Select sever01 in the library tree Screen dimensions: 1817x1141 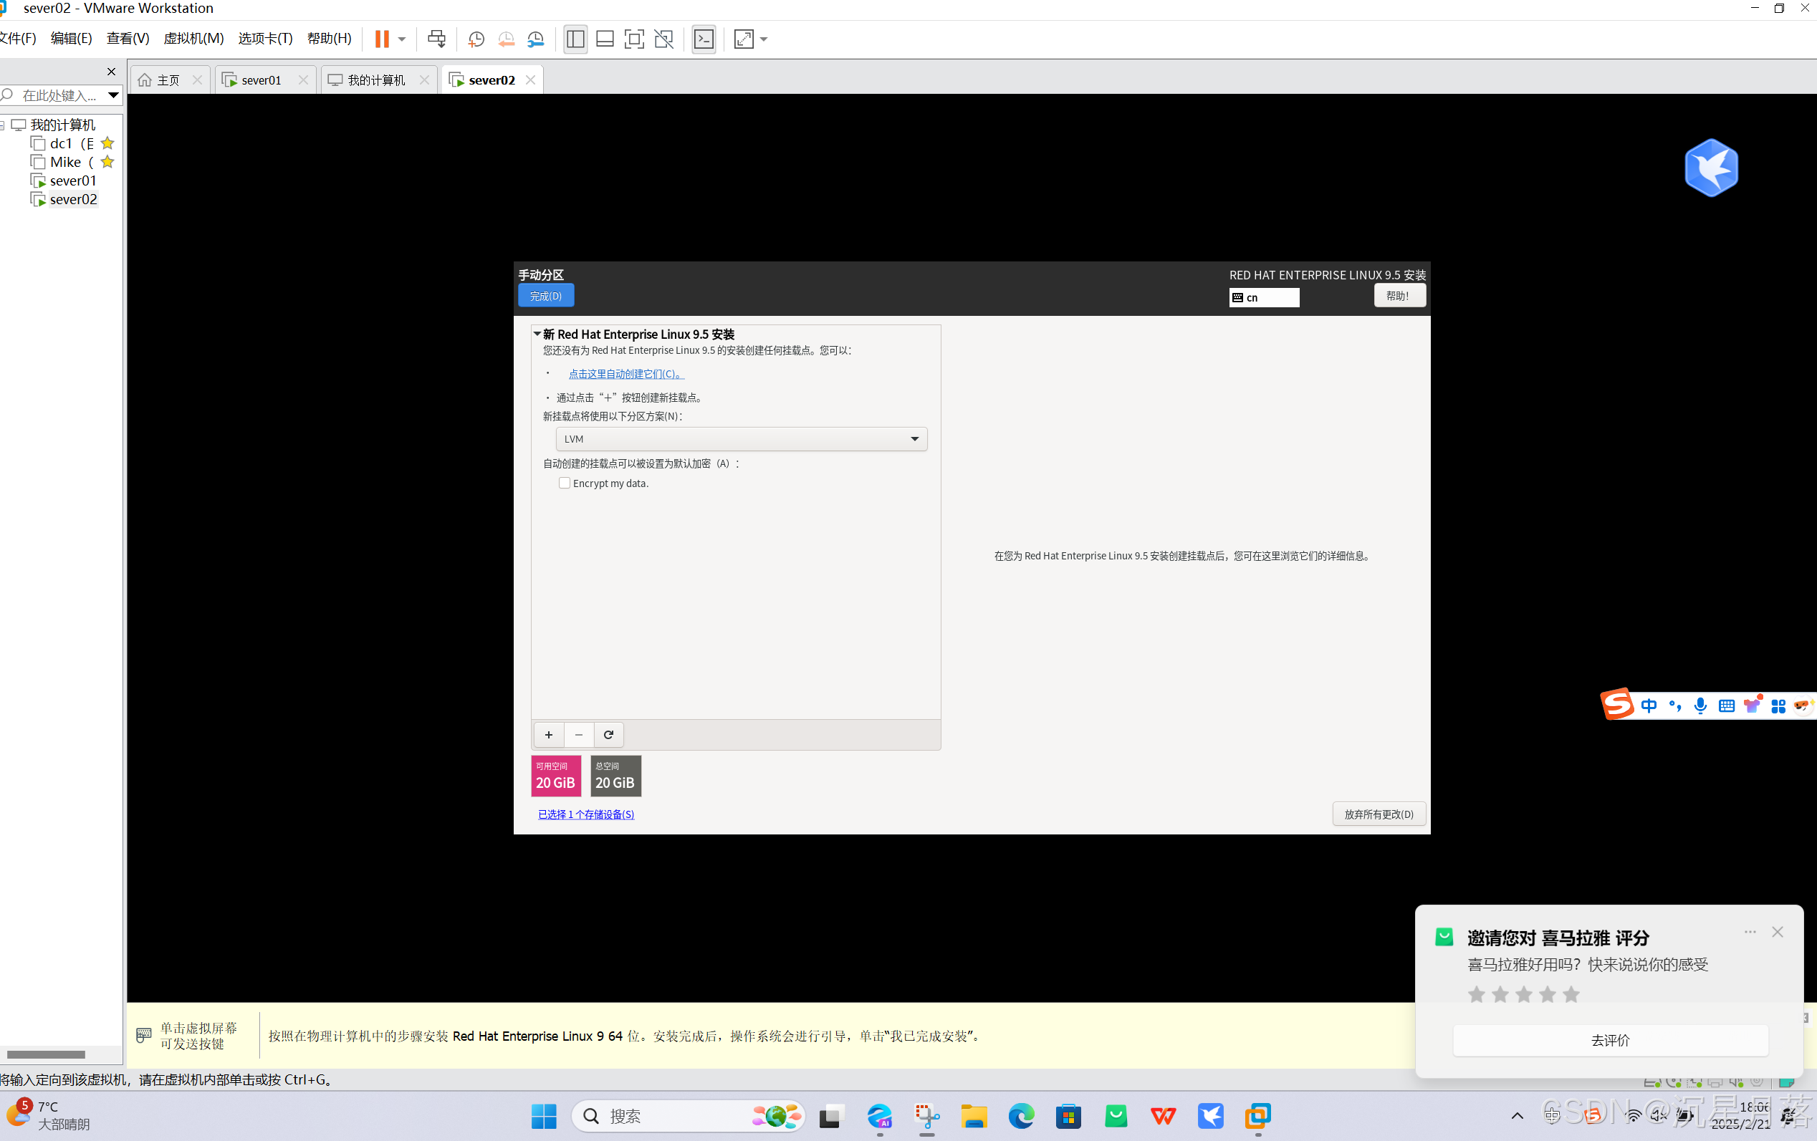click(72, 181)
